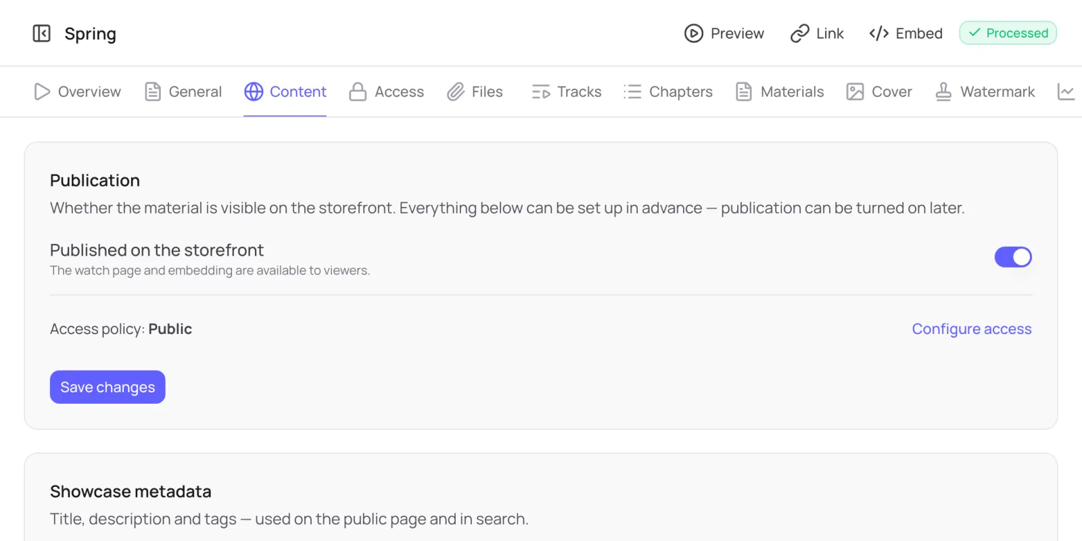Click the Spring title text
This screenshot has height=541, width=1082.
click(x=91, y=34)
